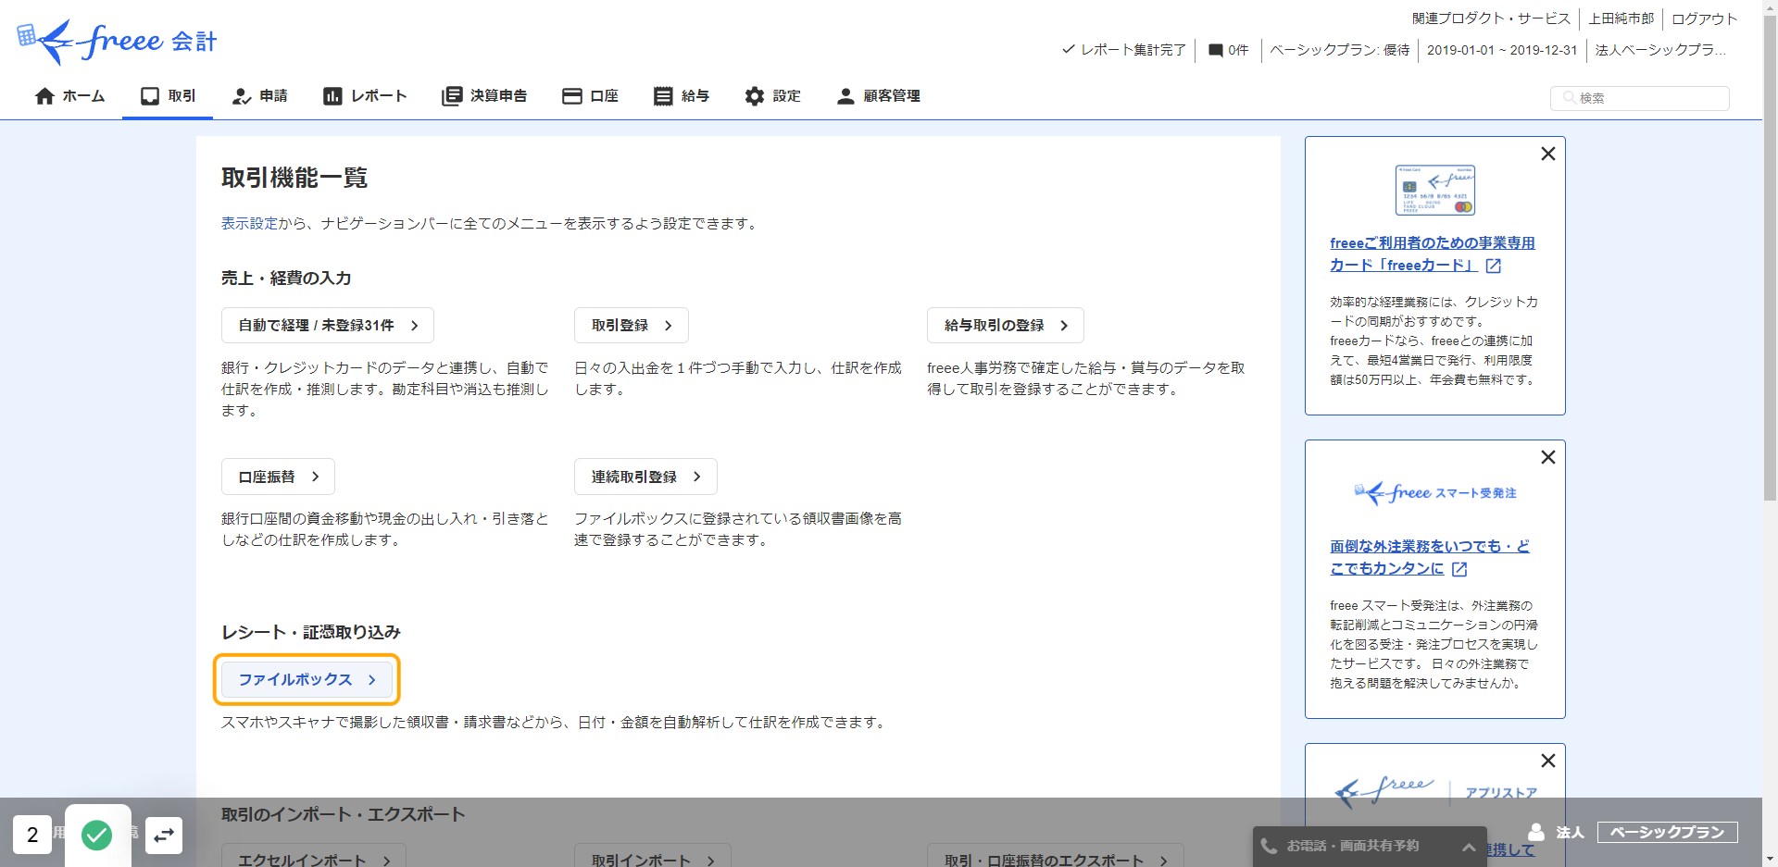The width and height of the screenshot is (1778, 867).
Task: Open the 口座 menu
Action: [590, 96]
